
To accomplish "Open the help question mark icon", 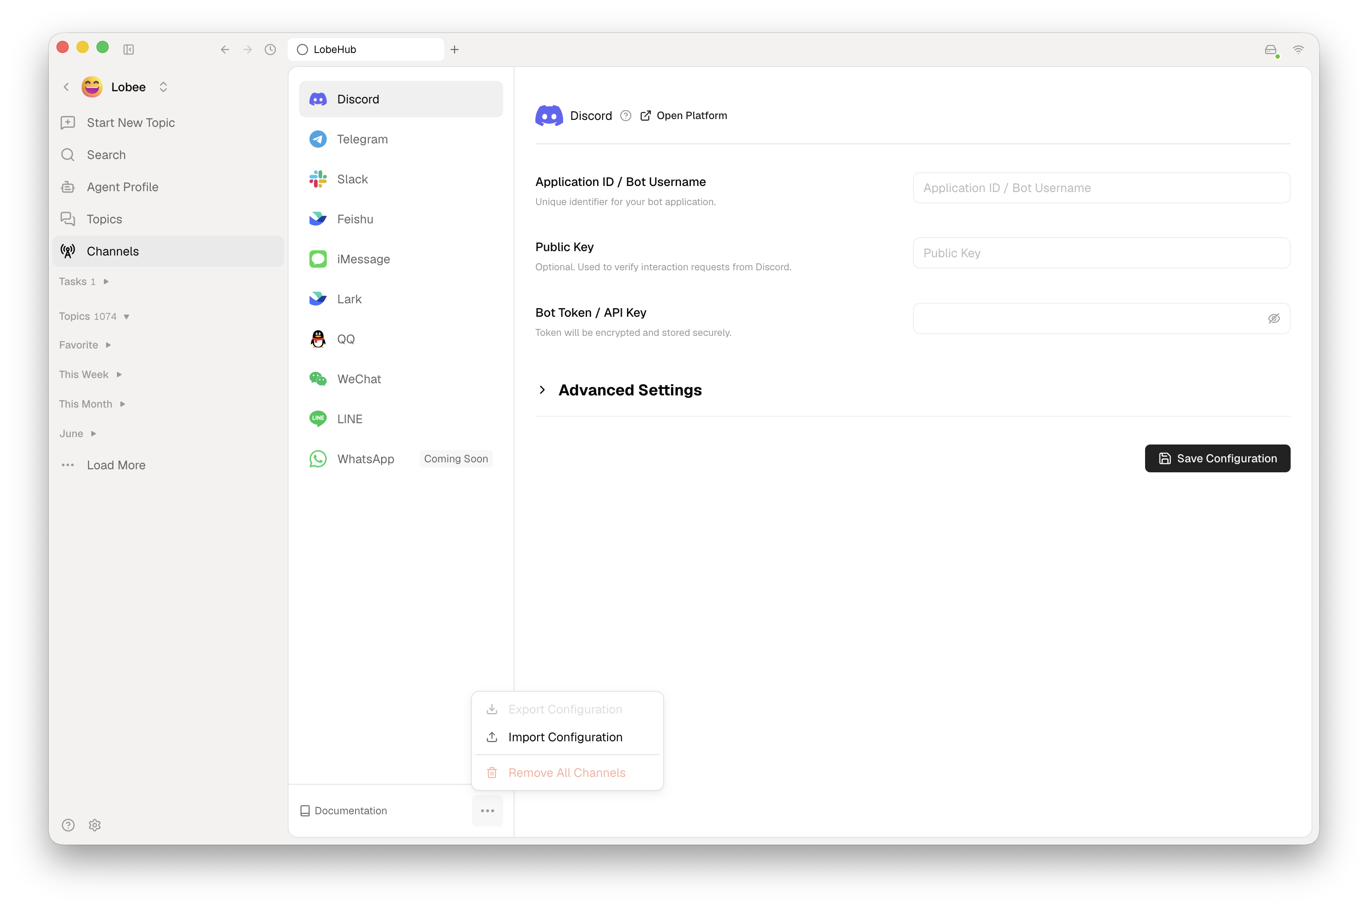I will [68, 824].
